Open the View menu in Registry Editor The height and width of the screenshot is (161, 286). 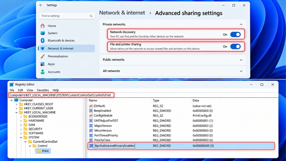click(x=30, y=90)
